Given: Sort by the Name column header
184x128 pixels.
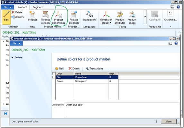Looking at the screenshot, I should (x=91, y=73).
